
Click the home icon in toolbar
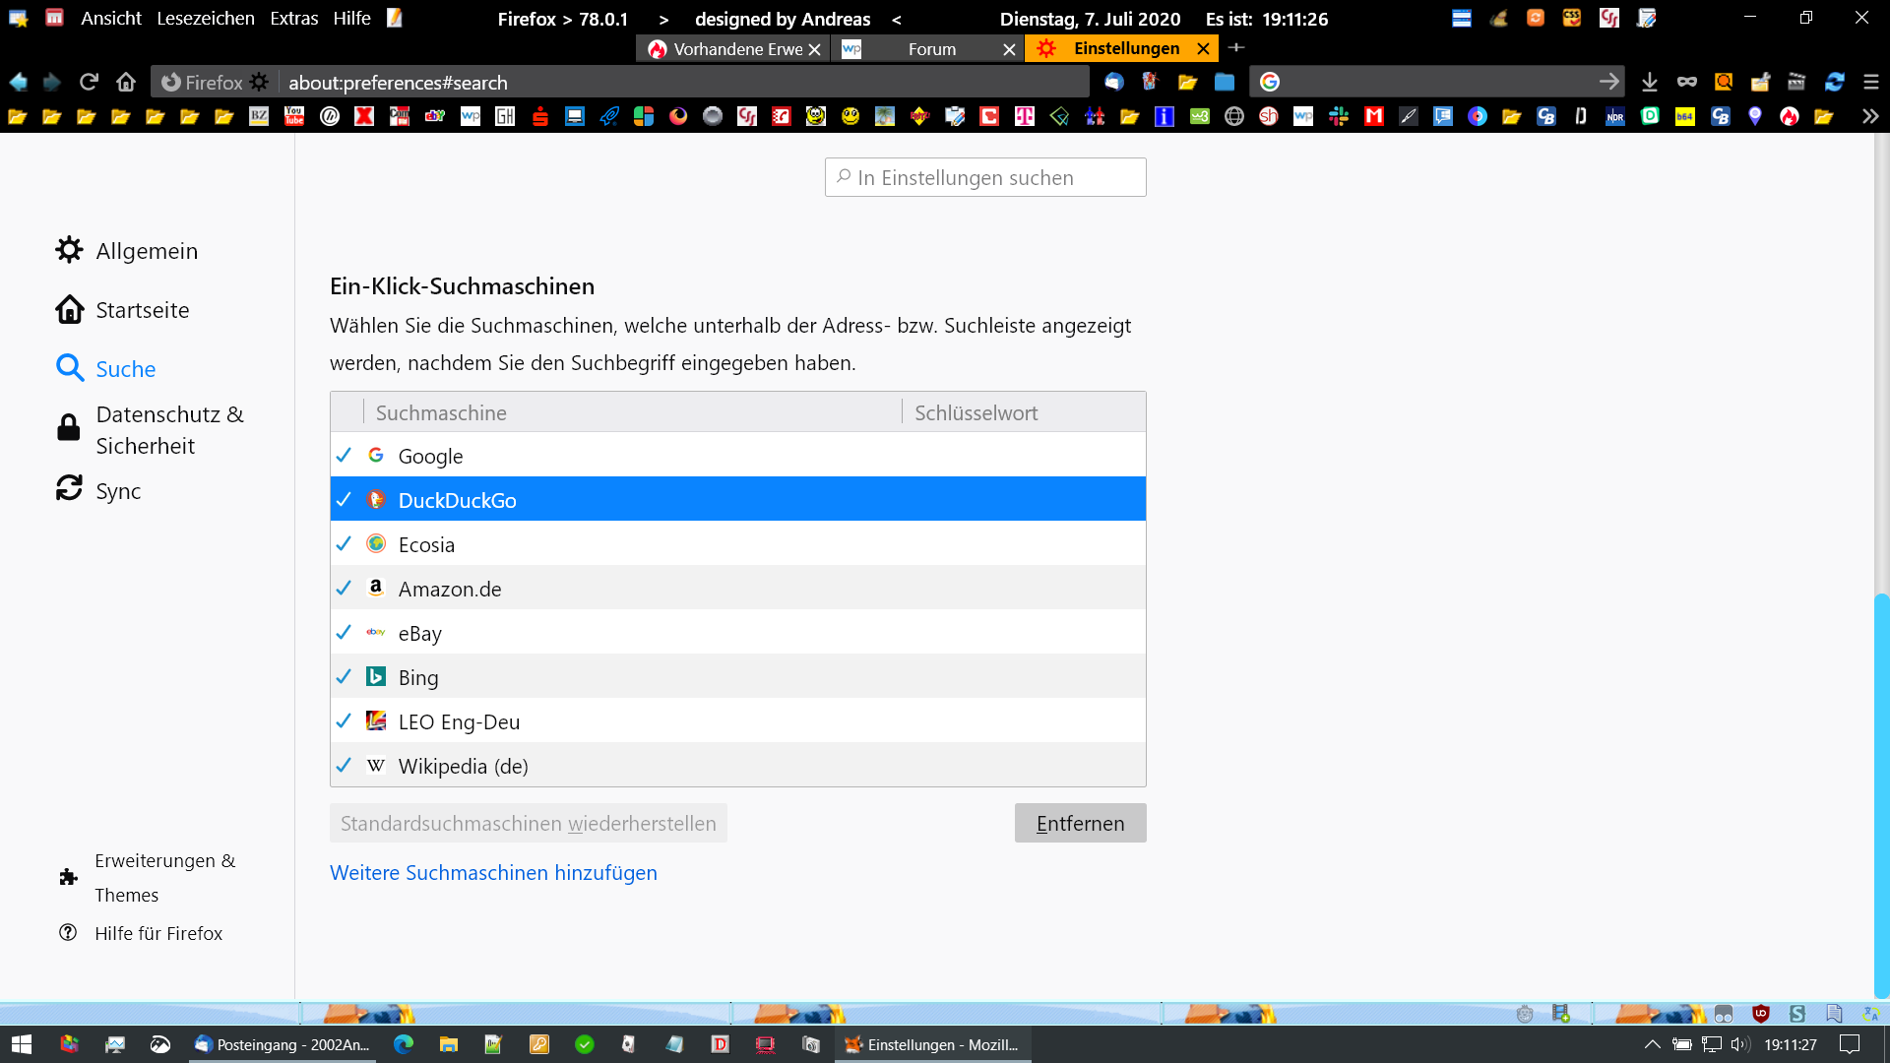click(x=125, y=82)
